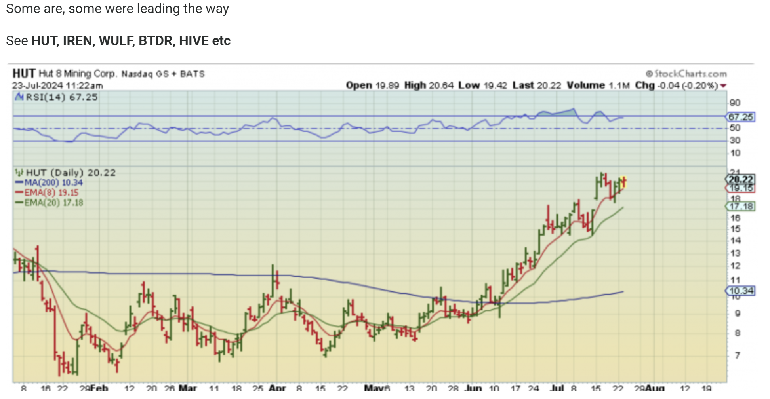Click the "9" price axis label
The height and width of the screenshot is (399, 770).
click(x=738, y=313)
